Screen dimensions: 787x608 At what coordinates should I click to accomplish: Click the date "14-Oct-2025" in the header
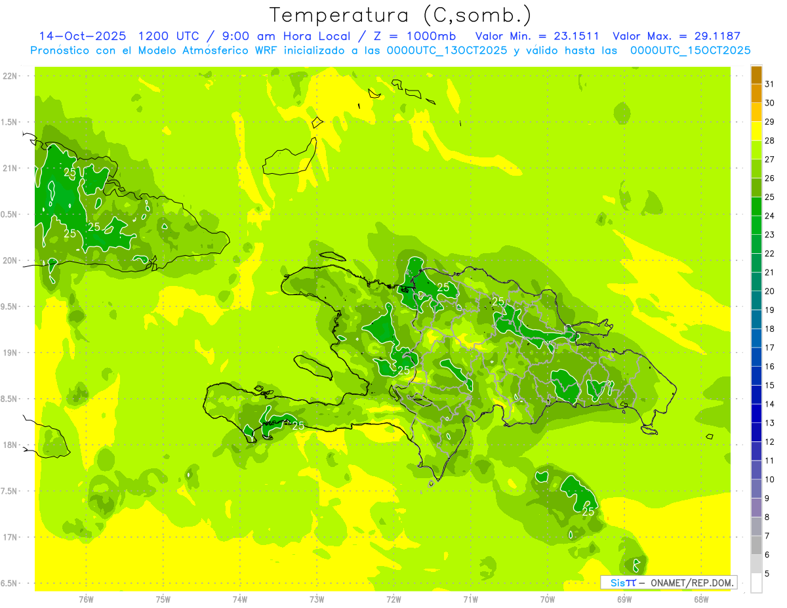(x=83, y=36)
